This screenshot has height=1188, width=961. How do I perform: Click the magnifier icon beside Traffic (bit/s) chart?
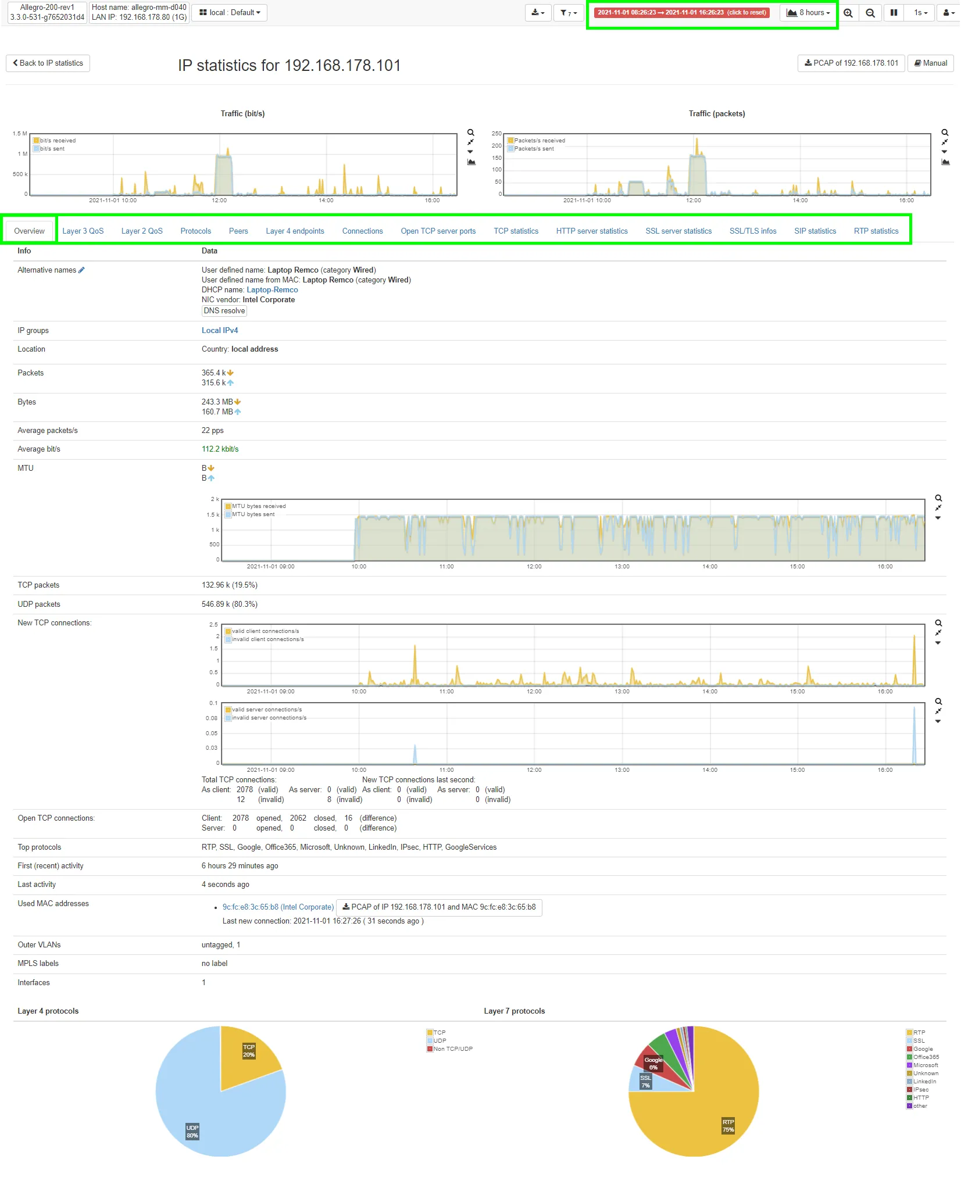click(x=471, y=133)
